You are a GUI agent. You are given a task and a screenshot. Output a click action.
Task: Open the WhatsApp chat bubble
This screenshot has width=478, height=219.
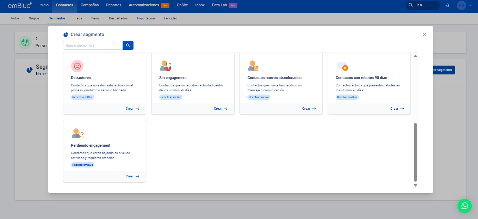tap(464, 206)
